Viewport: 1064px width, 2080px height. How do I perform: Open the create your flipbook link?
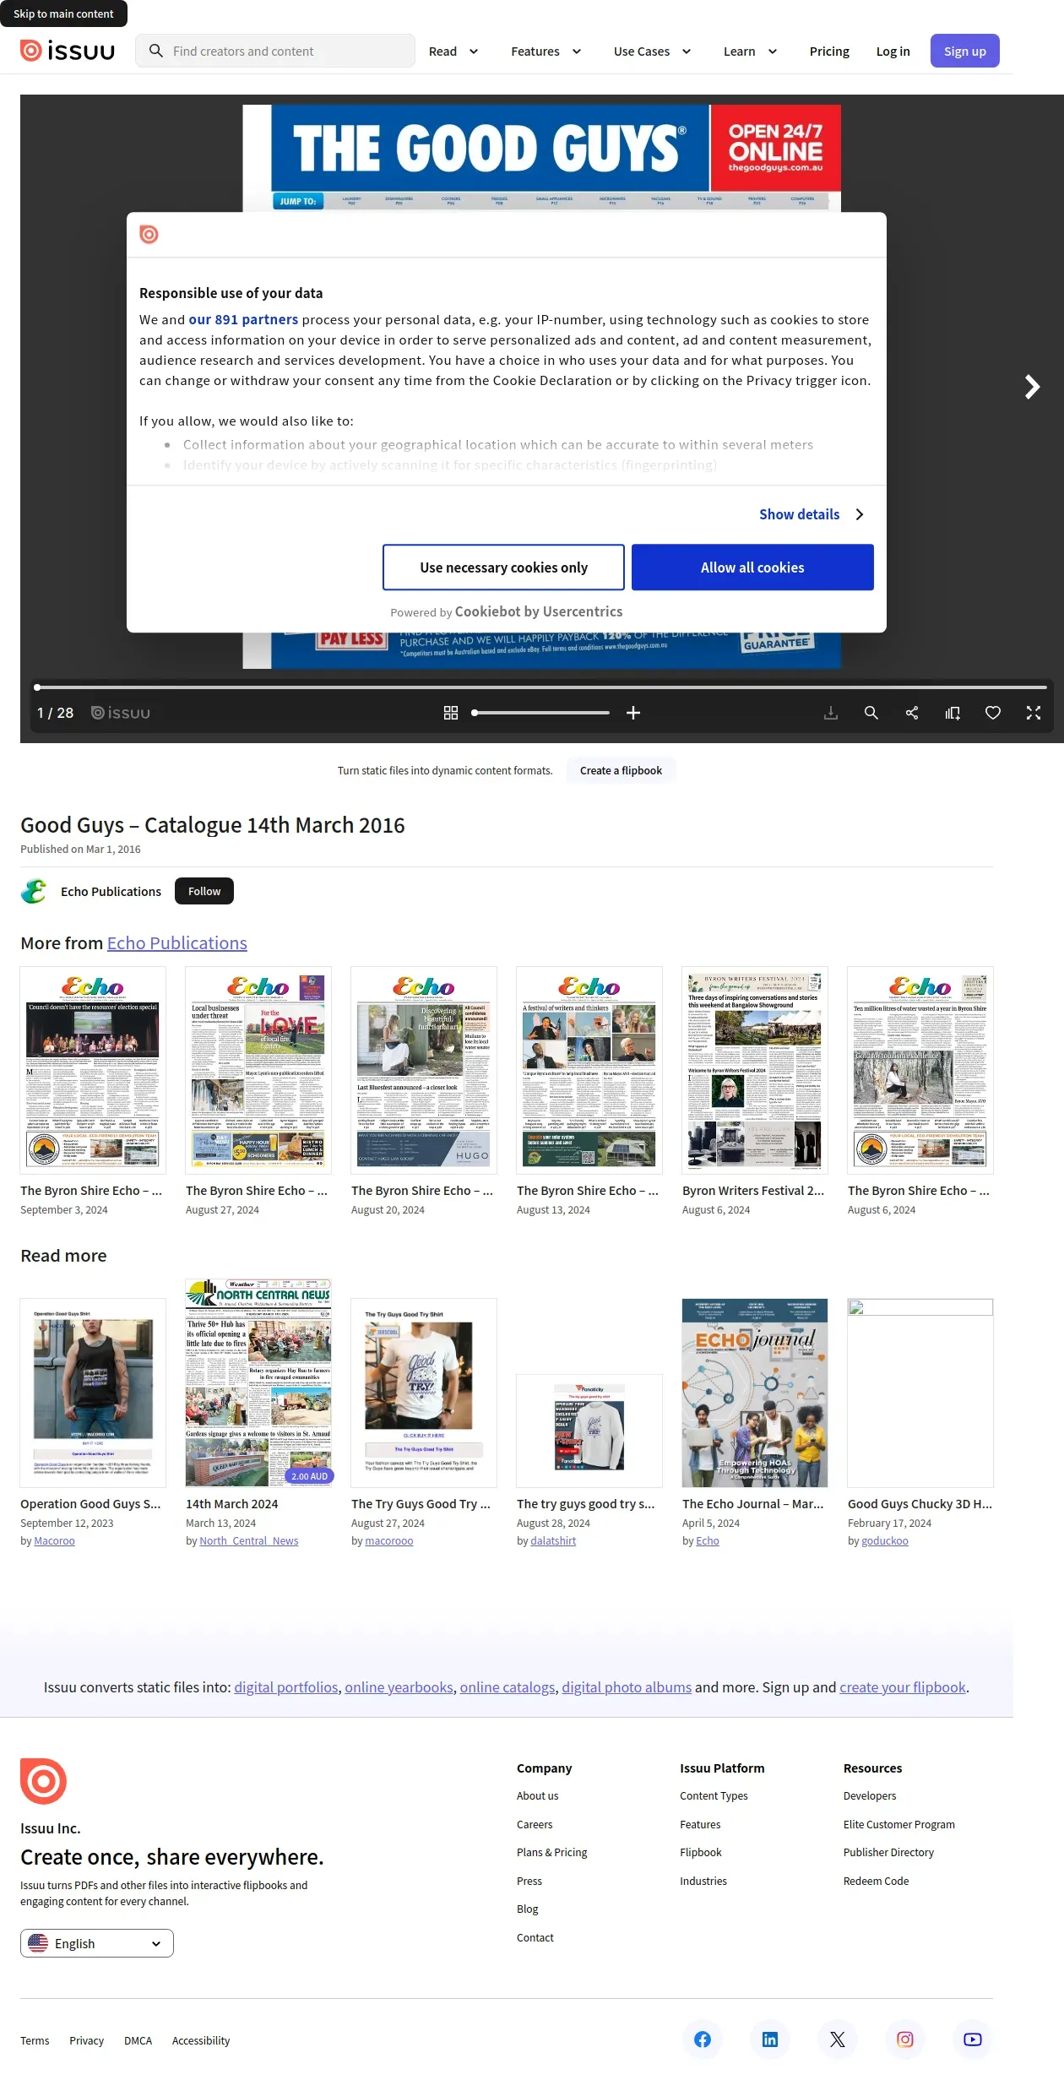coord(903,1686)
